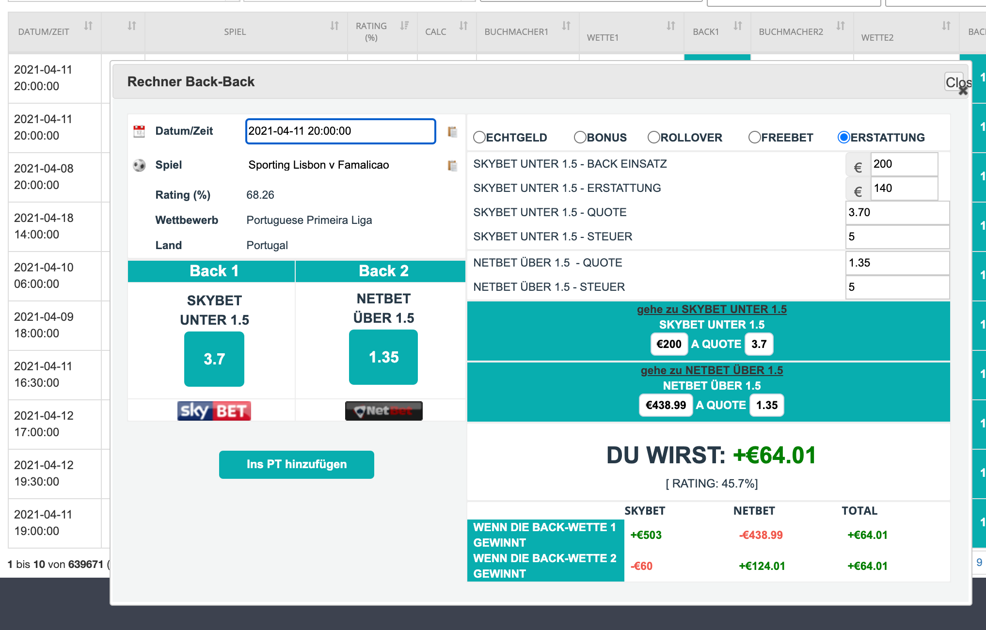Screen dimensions: 986x630
Task: Click the NetBet logo
Action: coord(383,411)
